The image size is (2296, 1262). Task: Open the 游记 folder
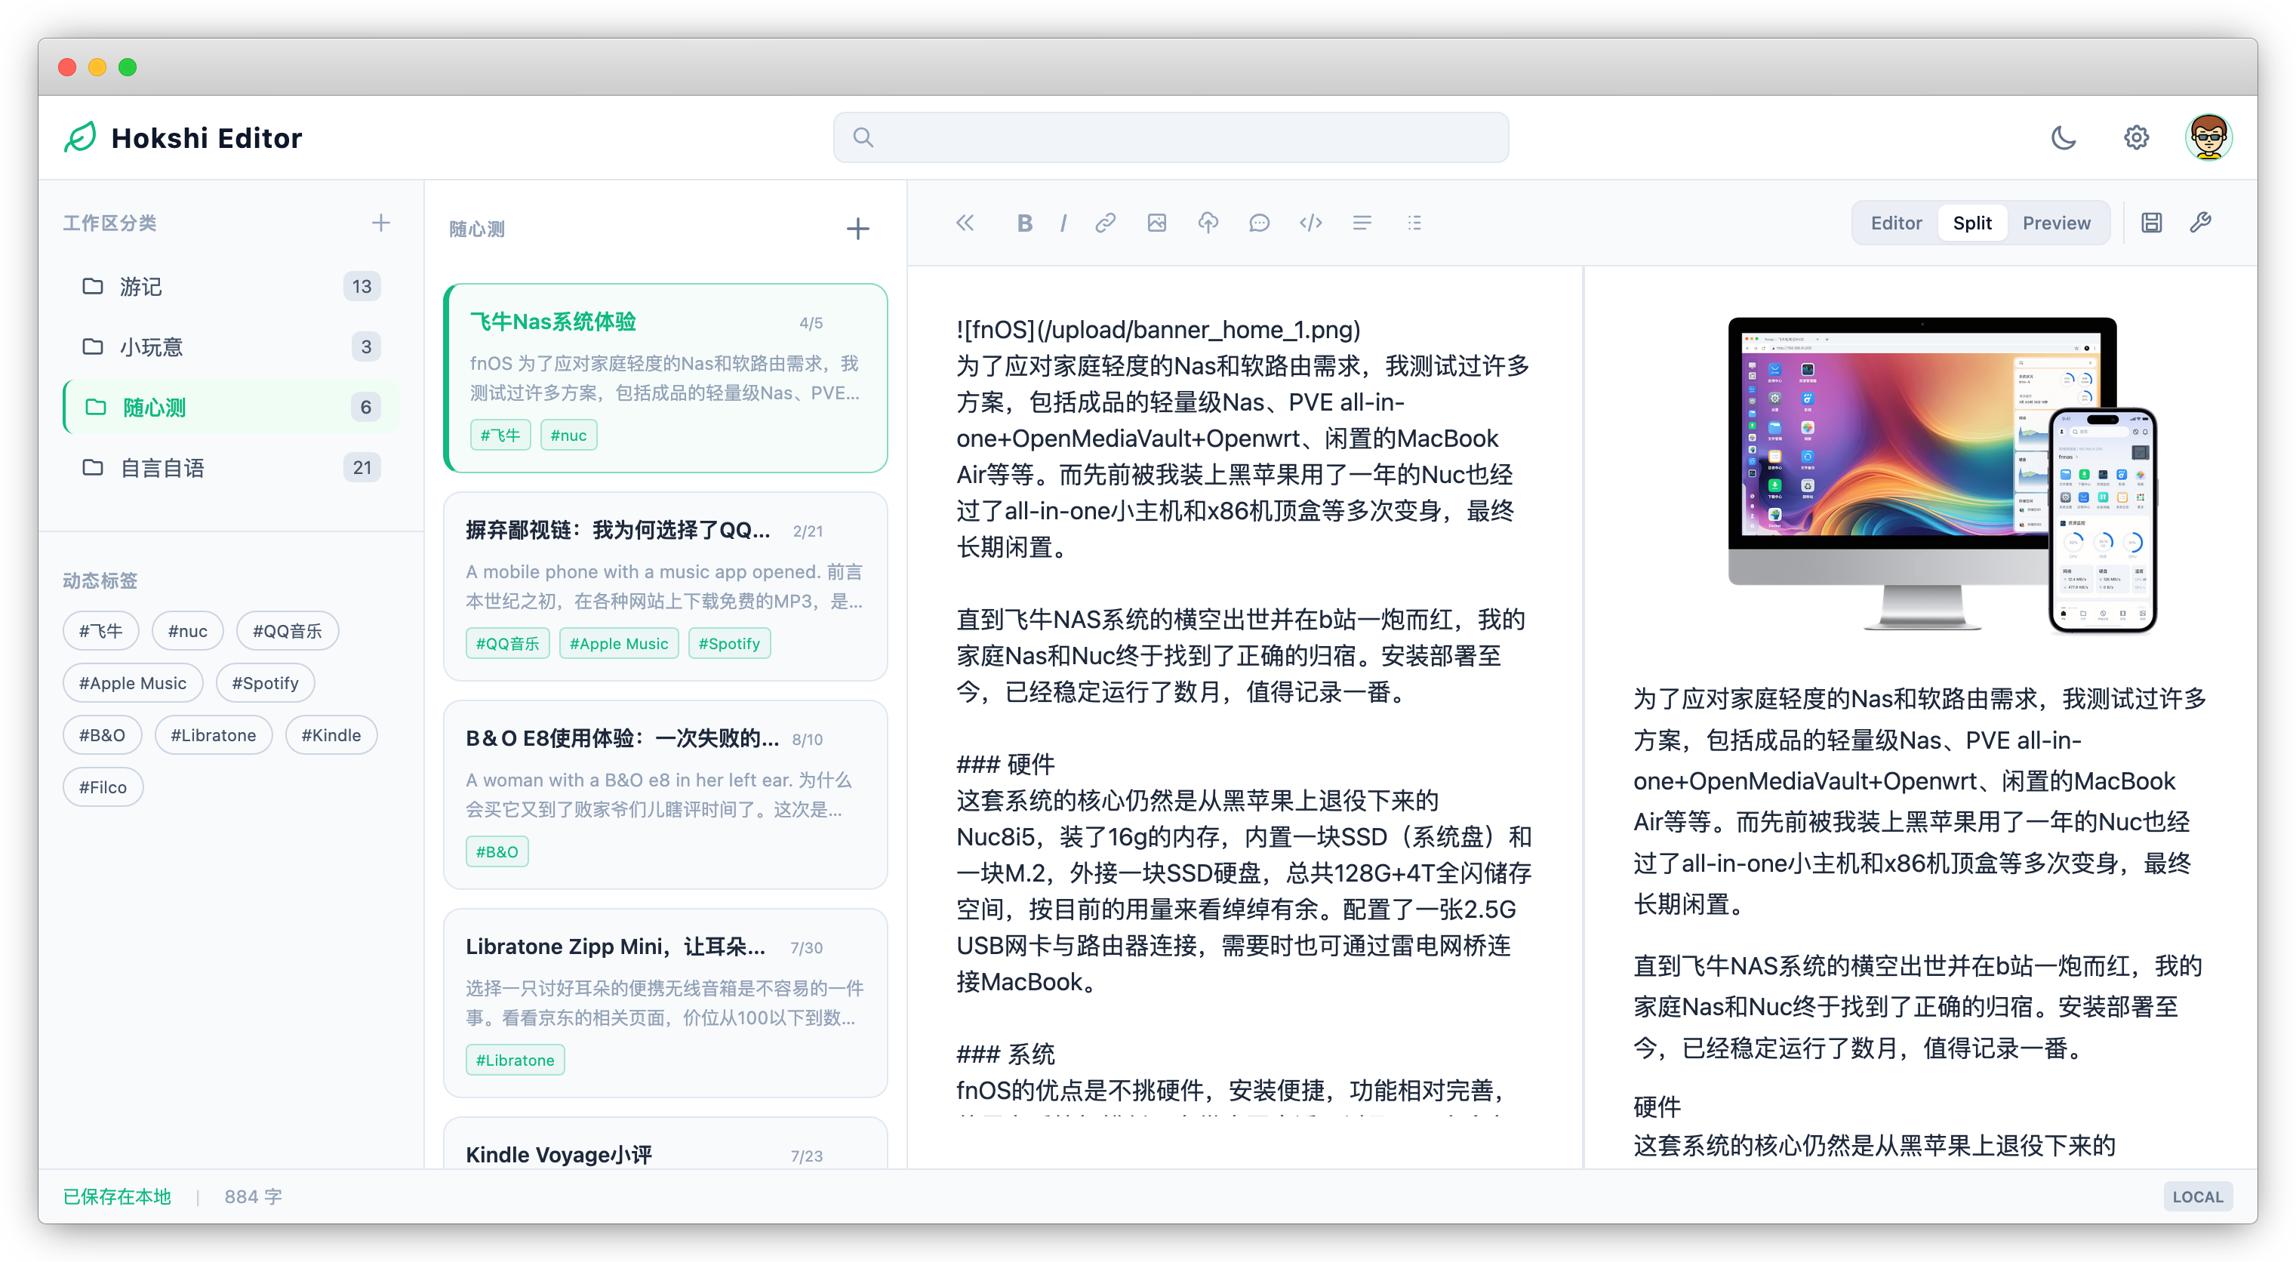(x=230, y=286)
